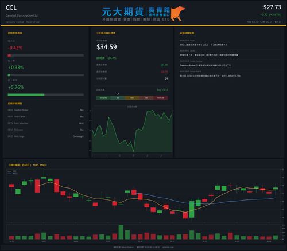Click the orange bull logo icon
This screenshot has height=251, width=287.
coord(178,13)
